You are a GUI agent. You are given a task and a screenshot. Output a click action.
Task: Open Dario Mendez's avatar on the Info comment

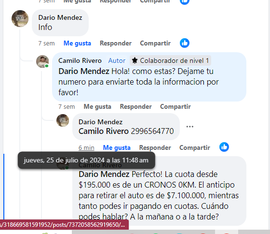coord(20,18)
